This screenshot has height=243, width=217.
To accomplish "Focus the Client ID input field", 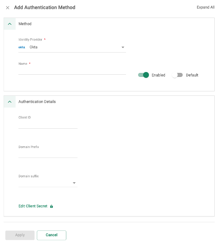I will (48, 125).
